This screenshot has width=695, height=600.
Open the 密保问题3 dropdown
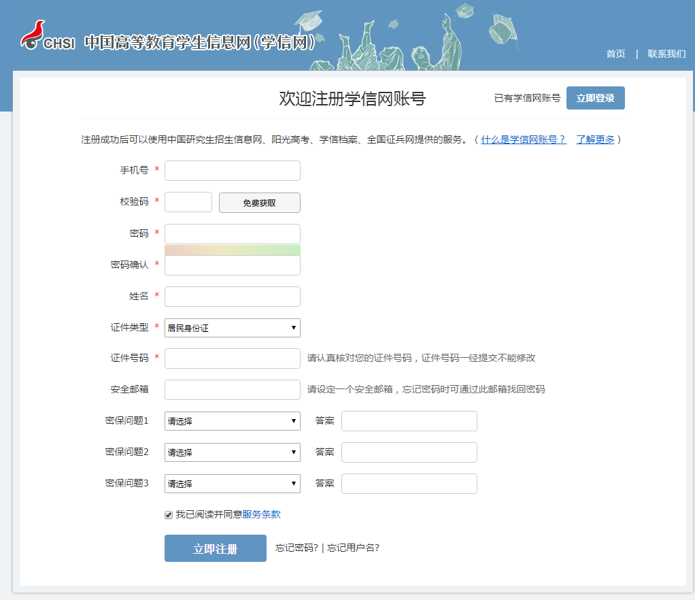tap(232, 483)
